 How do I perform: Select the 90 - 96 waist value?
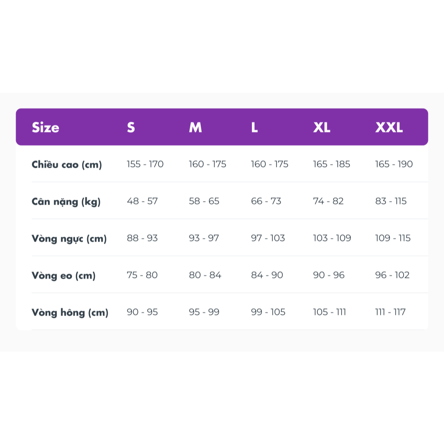[x=329, y=275]
